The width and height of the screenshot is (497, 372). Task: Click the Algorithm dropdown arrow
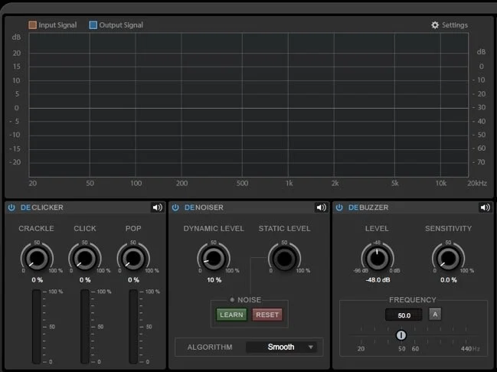click(311, 347)
